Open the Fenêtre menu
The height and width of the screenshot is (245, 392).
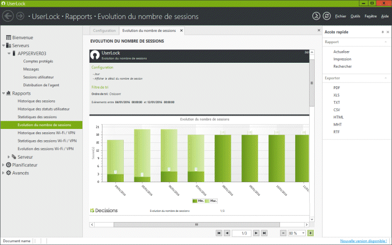point(371,16)
